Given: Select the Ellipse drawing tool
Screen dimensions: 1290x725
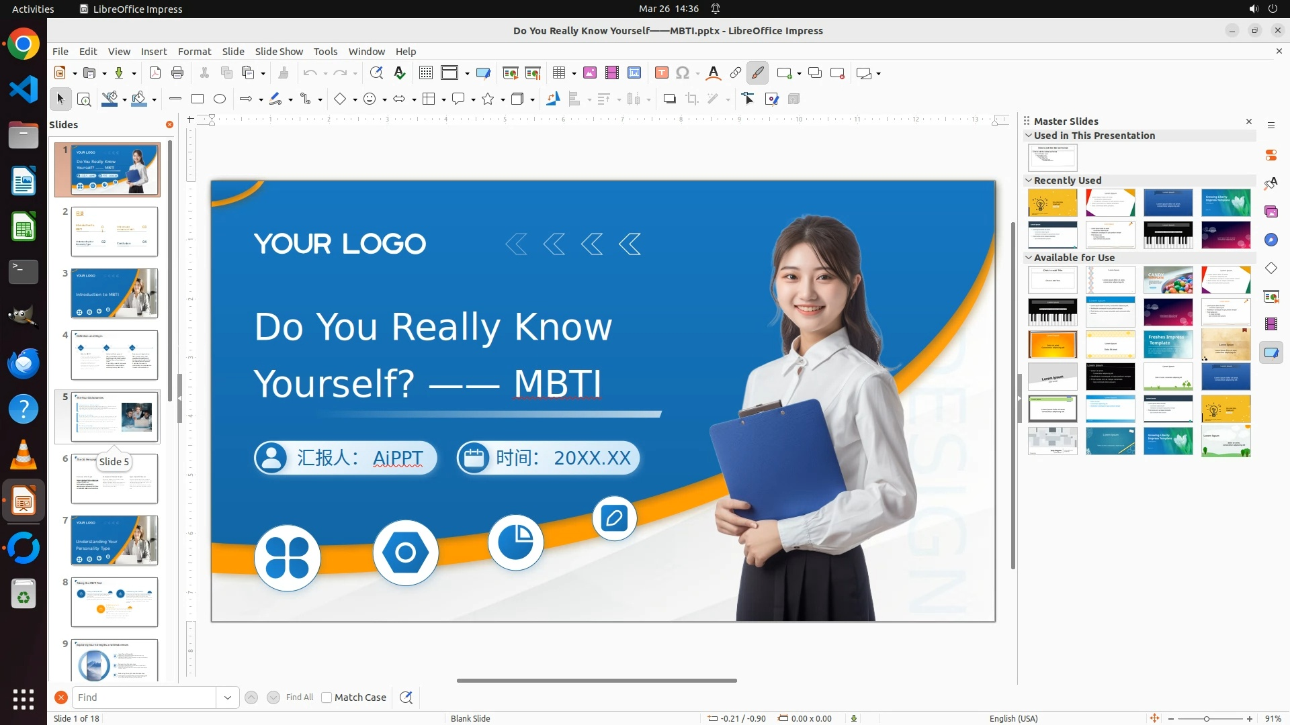Looking at the screenshot, I should tap(220, 99).
